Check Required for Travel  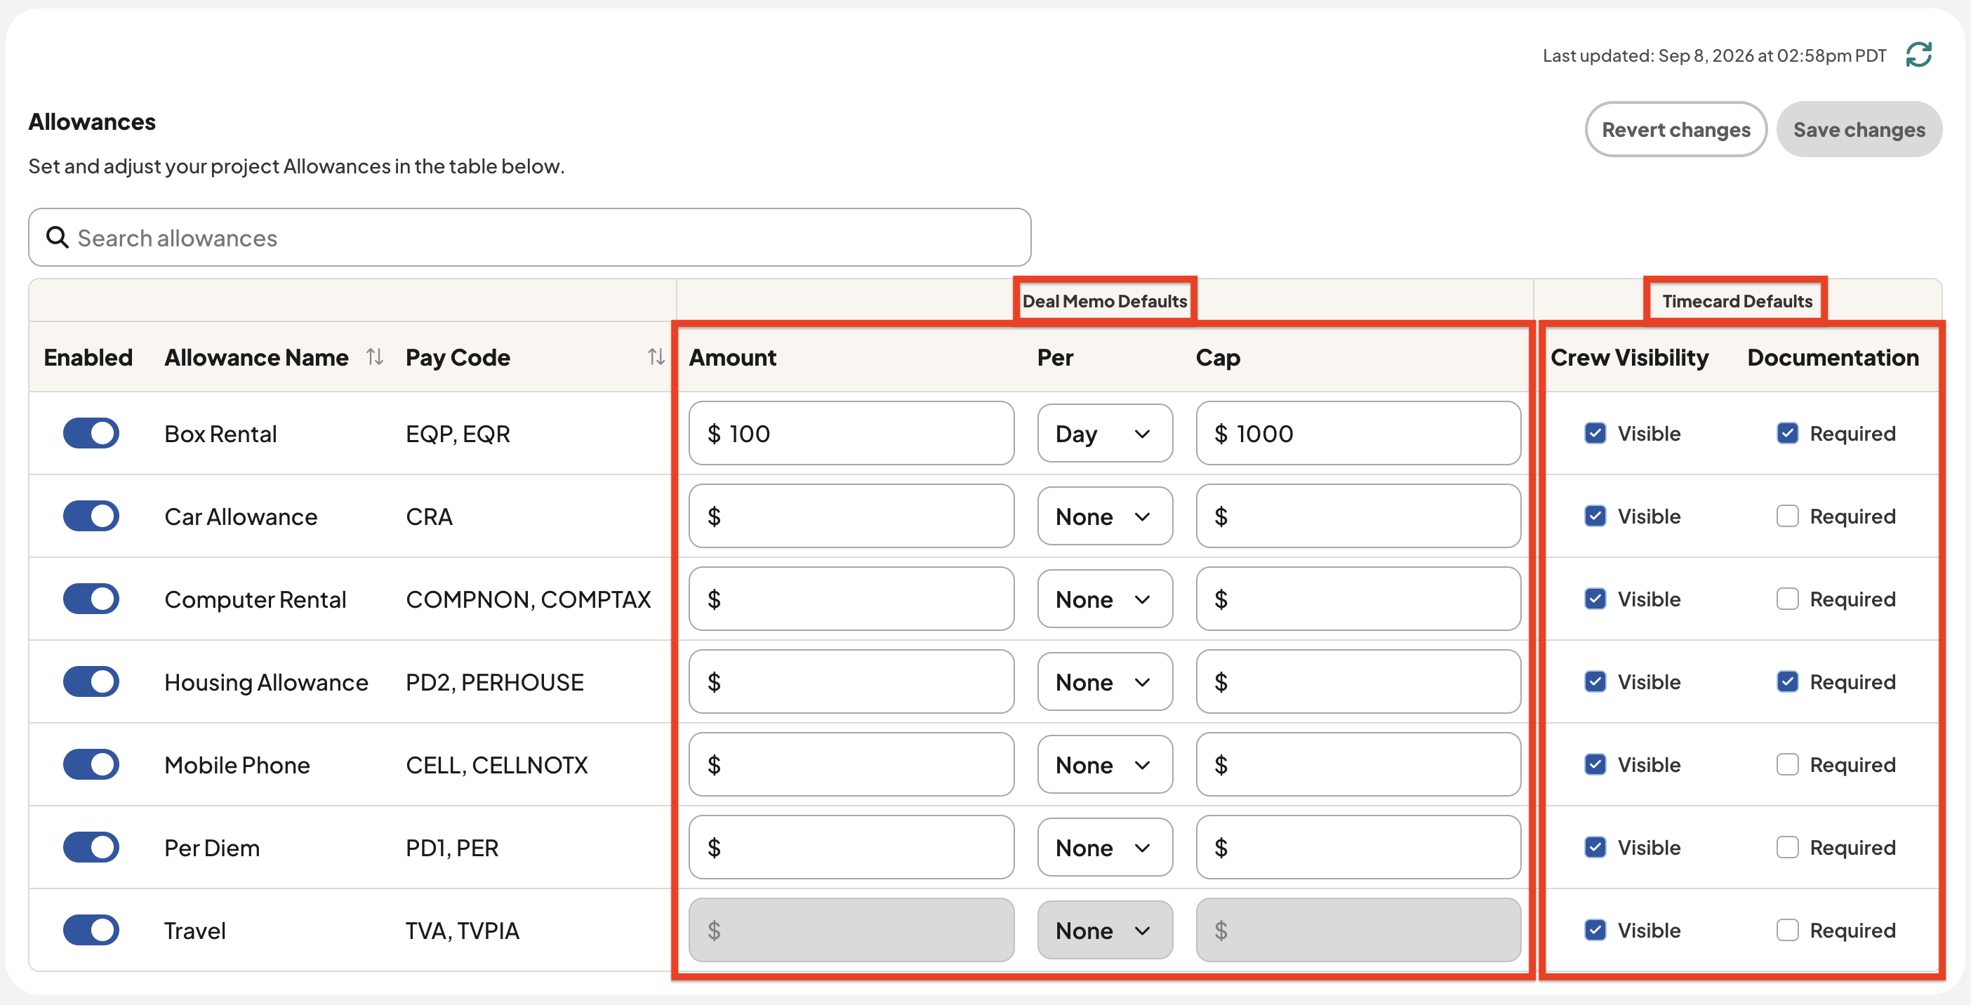click(x=1787, y=930)
